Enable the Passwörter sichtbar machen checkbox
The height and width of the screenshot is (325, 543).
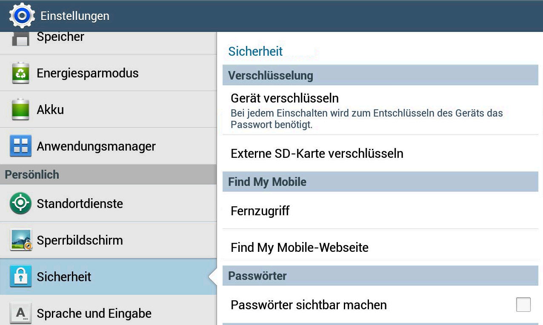523,305
